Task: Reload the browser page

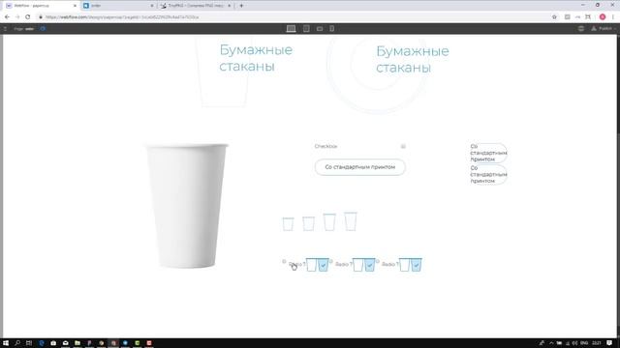Action: pos(28,17)
